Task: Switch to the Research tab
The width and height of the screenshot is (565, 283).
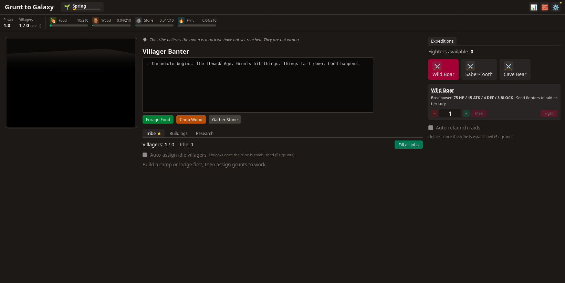Action: (205, 133)
